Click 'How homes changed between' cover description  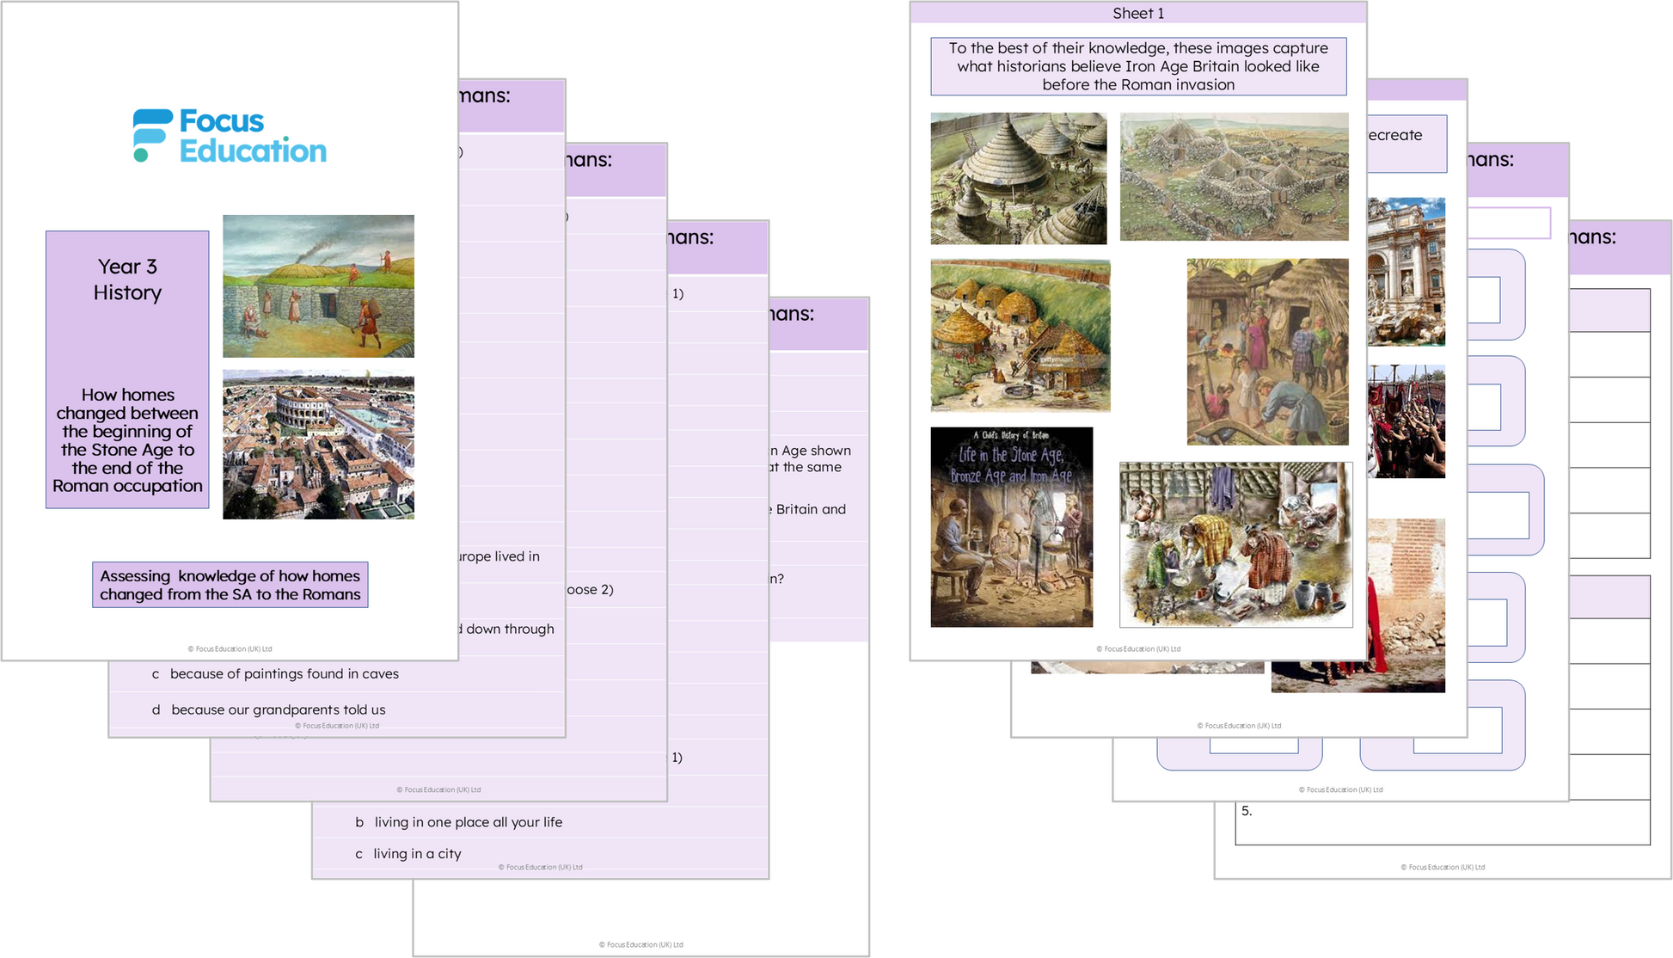pos(127,440)
